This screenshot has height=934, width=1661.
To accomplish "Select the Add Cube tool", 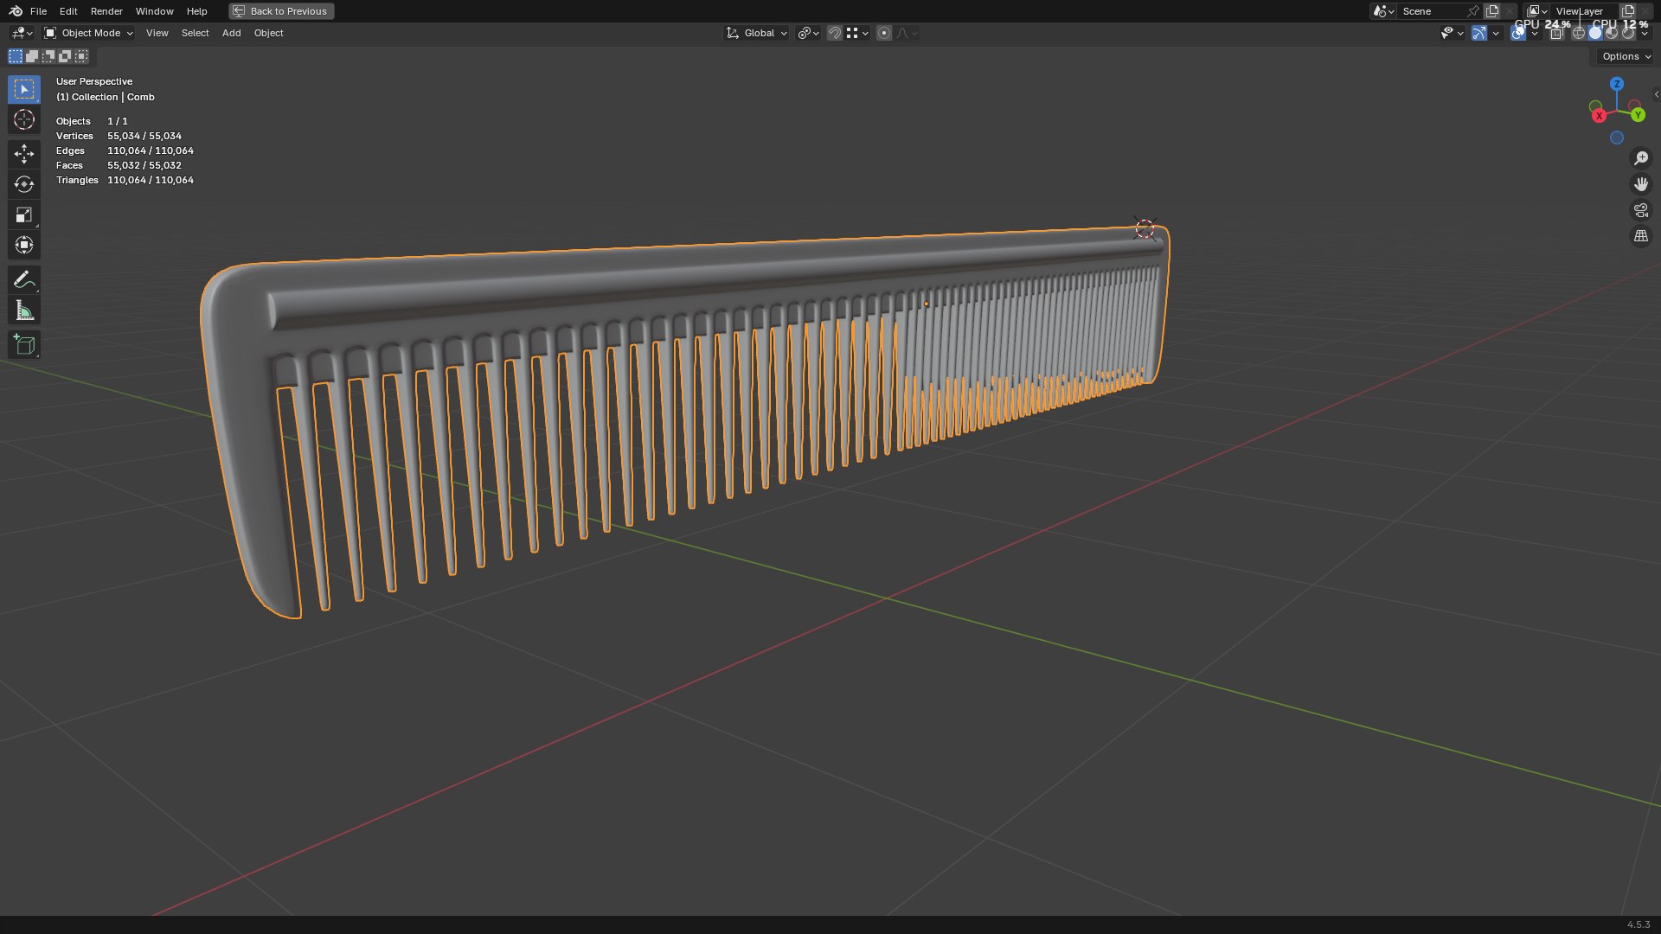I will (24, 344).
